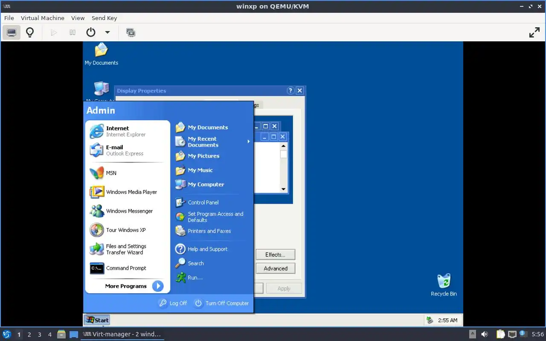This screenshot has height=341, width=546.
Task: Open the Virtual Machine menu
Action: point(43,18)
